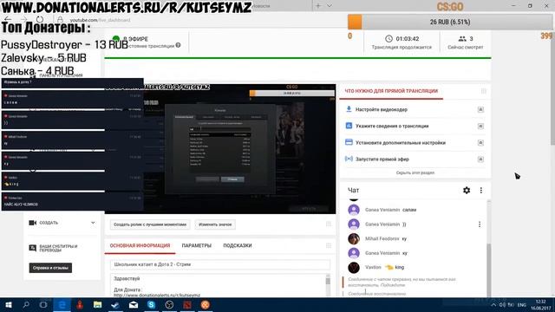
Task: Open chat settings gear
Action: (467, 191)
